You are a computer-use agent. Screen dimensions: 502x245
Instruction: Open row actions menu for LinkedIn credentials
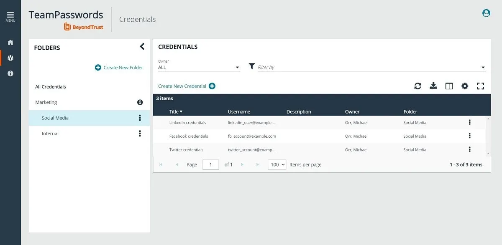pyautogui.click(x=470, y=122)
